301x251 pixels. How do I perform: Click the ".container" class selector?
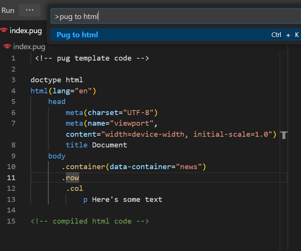click(x=84, y=167)
